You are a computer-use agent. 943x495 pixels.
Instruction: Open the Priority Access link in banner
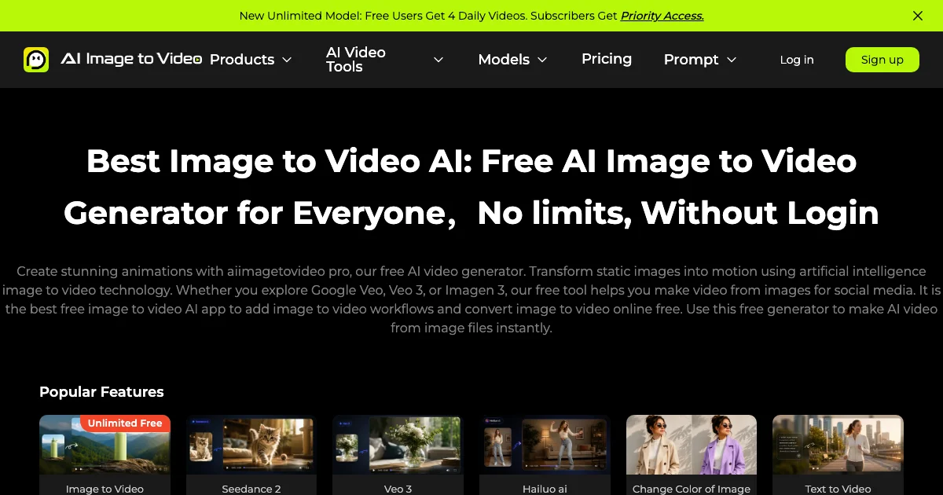[x=662, y=16]
